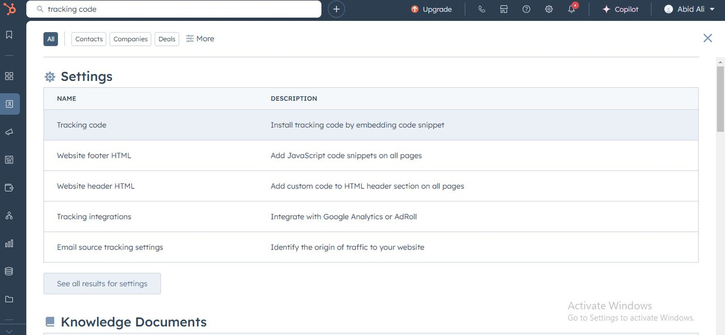Click the Upgrade arrow icon
The height and width of the screenshot is (335, 725).
point(415,9)
